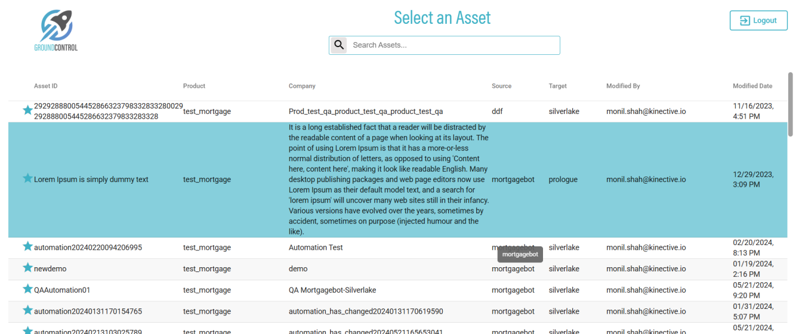Select the Automation Test company row
Viewport: 802px width, 334px height.
(316, 248)
